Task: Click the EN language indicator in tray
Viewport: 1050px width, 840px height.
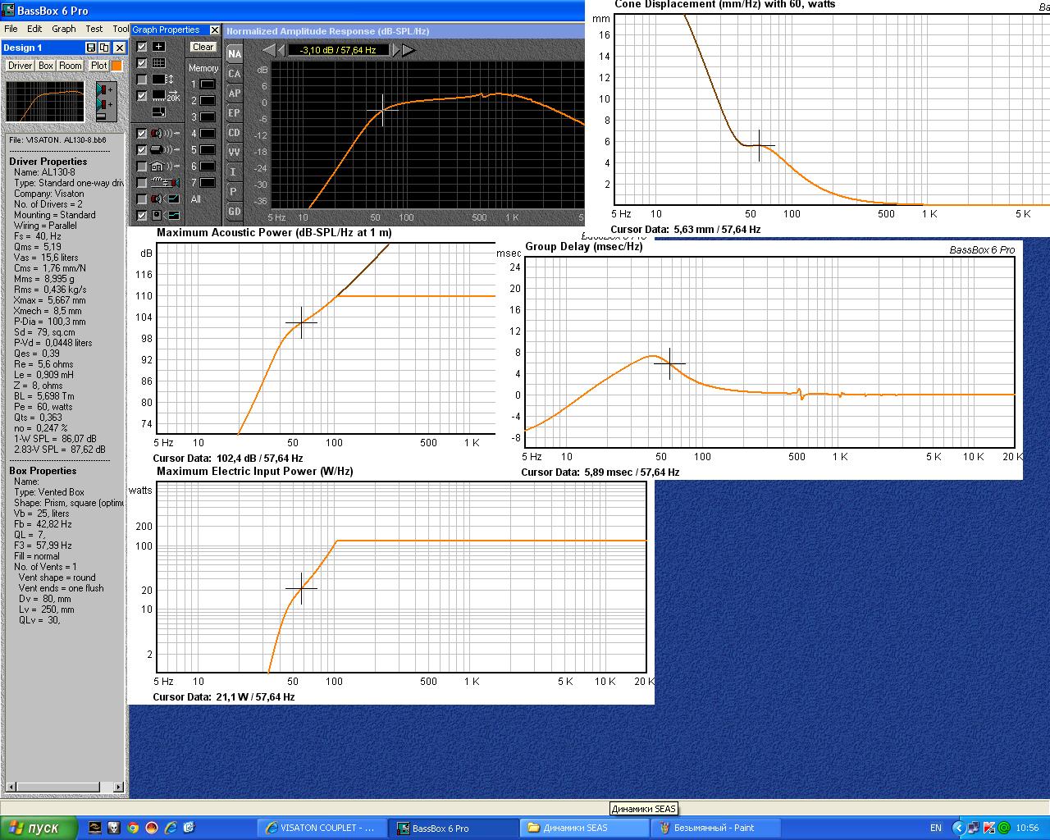Action: [x=936, y=828]
